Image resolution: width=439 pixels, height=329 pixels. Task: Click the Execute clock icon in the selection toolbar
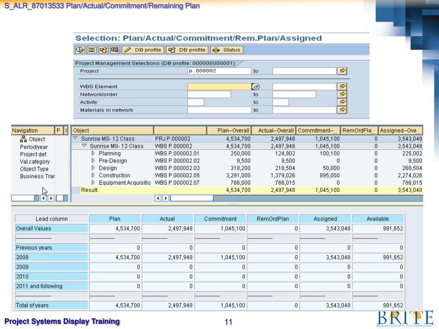tap(80, 50)
